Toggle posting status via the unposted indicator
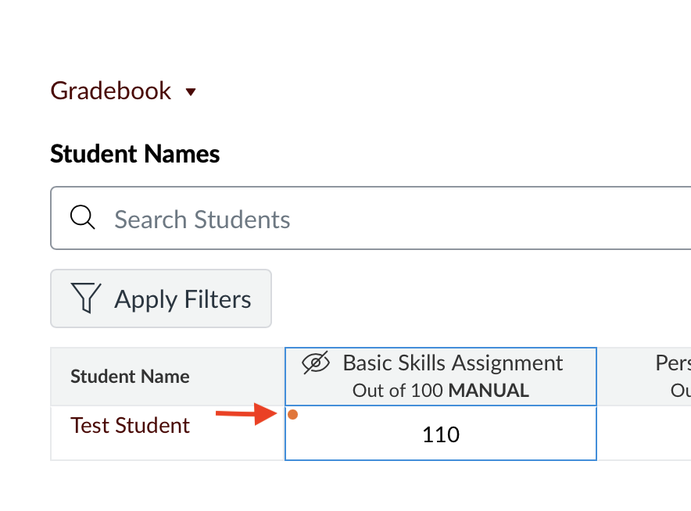Screen dimensions: 691x511 pos(293,415)
